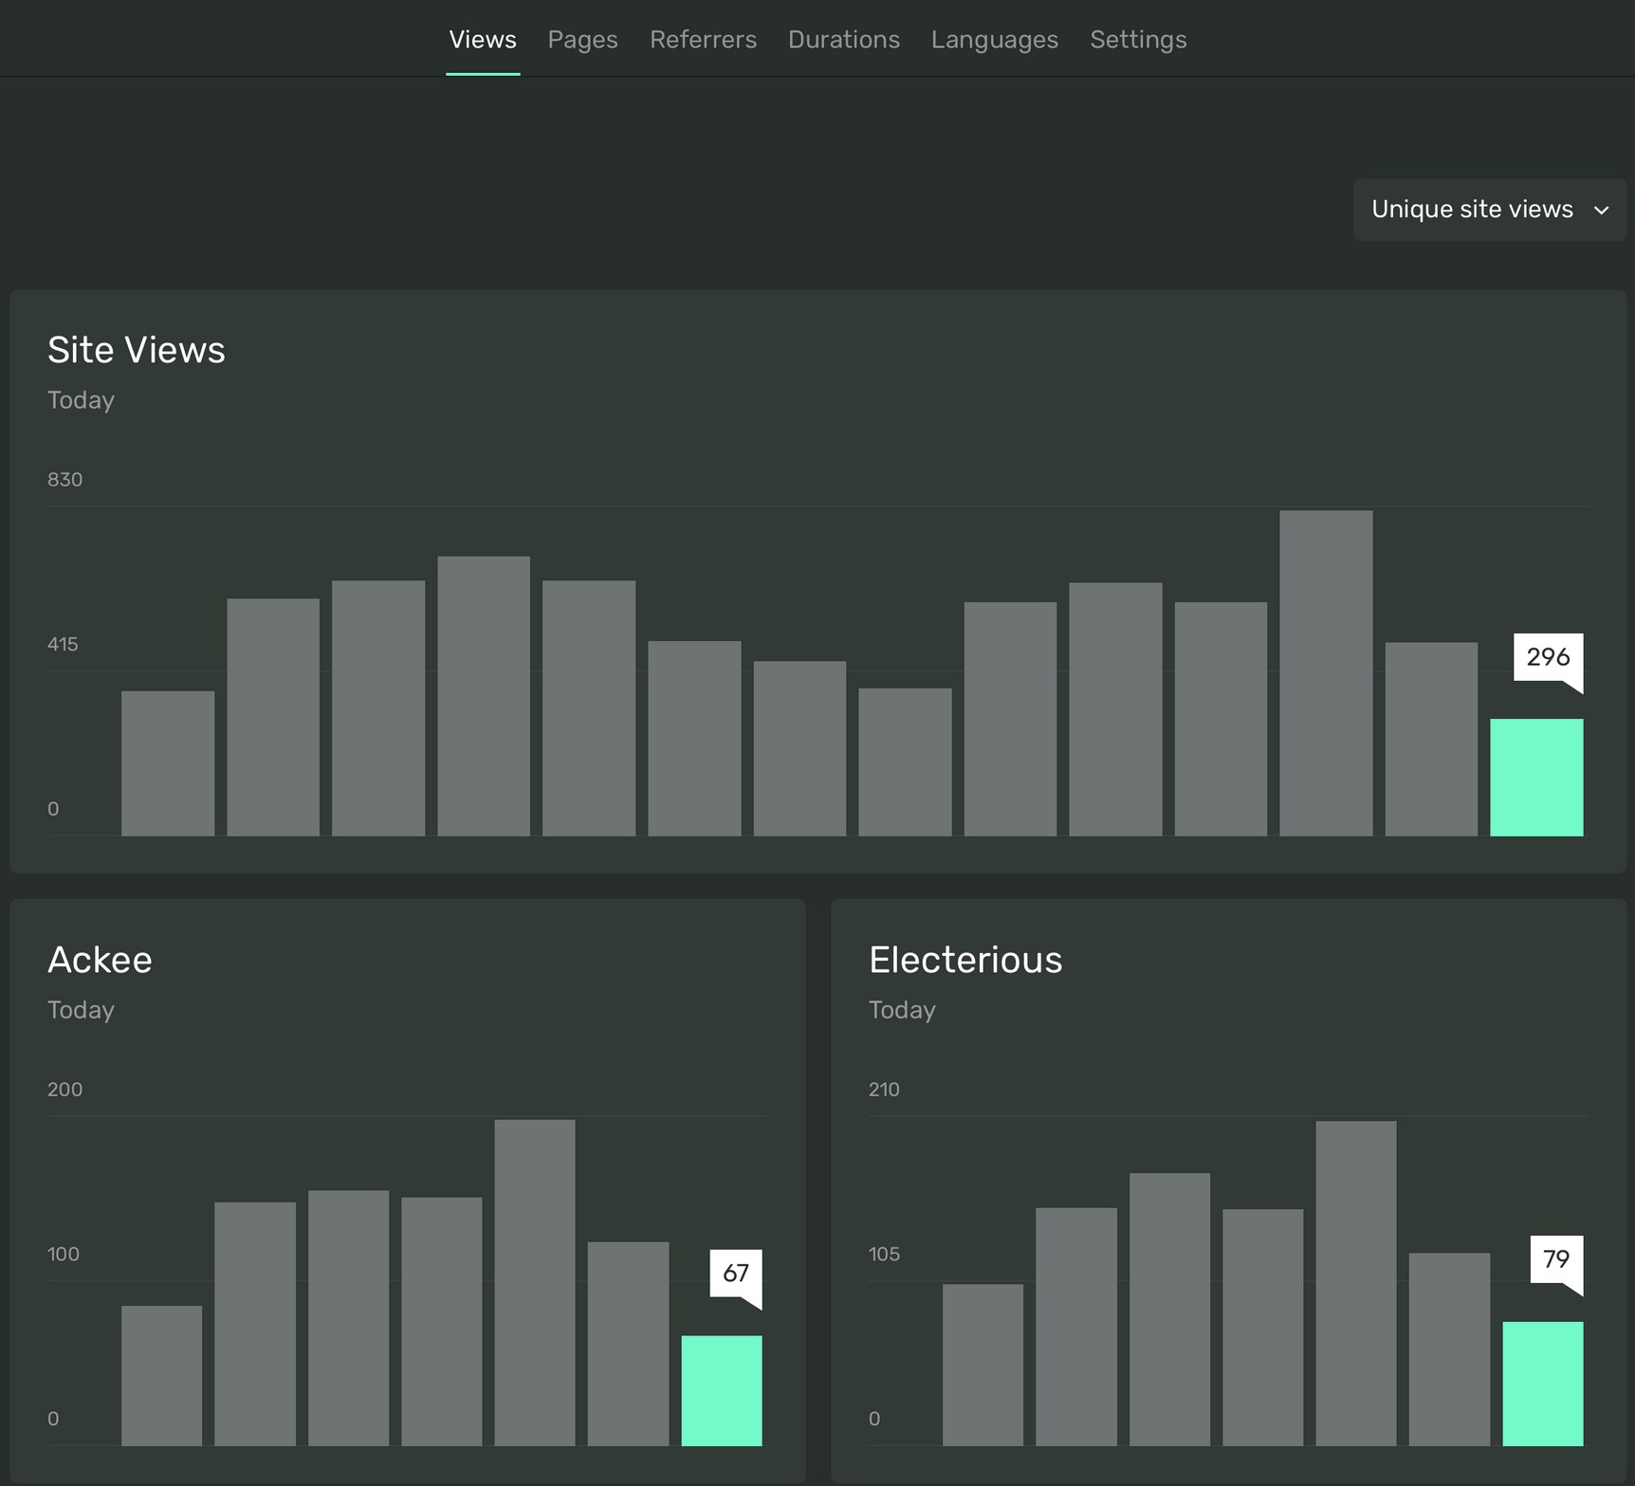Image resolution: width=1635 pixels, height=1486 pixels.
Task: Switch to the Pages tab
Action: (x=582, y=39)
